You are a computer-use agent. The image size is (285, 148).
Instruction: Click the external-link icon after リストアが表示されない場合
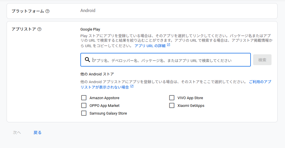coord(132,86)
